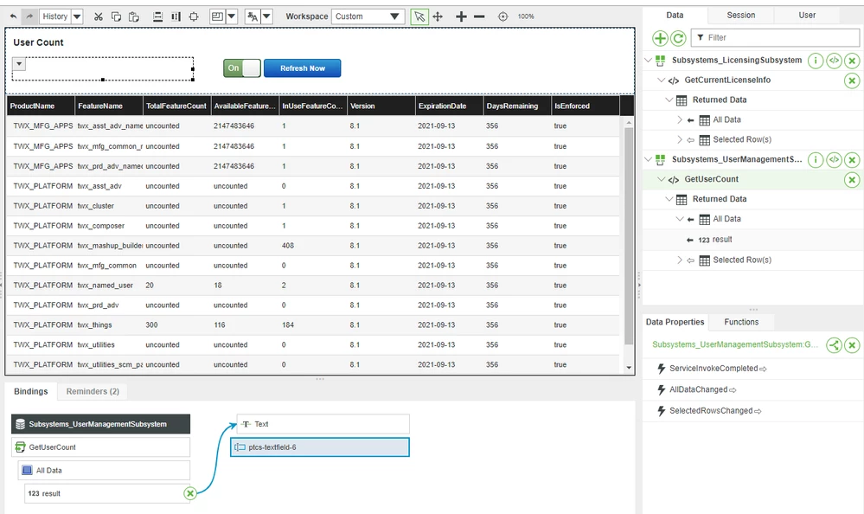
Task: Click the distribute columns toolbar icon
Action: pos(176,16)
